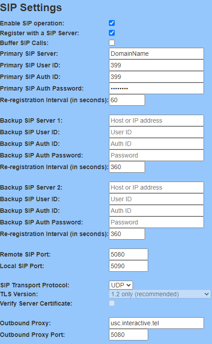212x344 pixels.
Task: Uncheck Enable SIP operation checkbox
Action: (x=112, y=23)
